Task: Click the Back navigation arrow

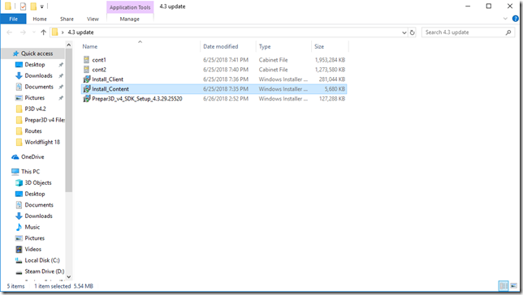Action: click(x=10, y=32)
